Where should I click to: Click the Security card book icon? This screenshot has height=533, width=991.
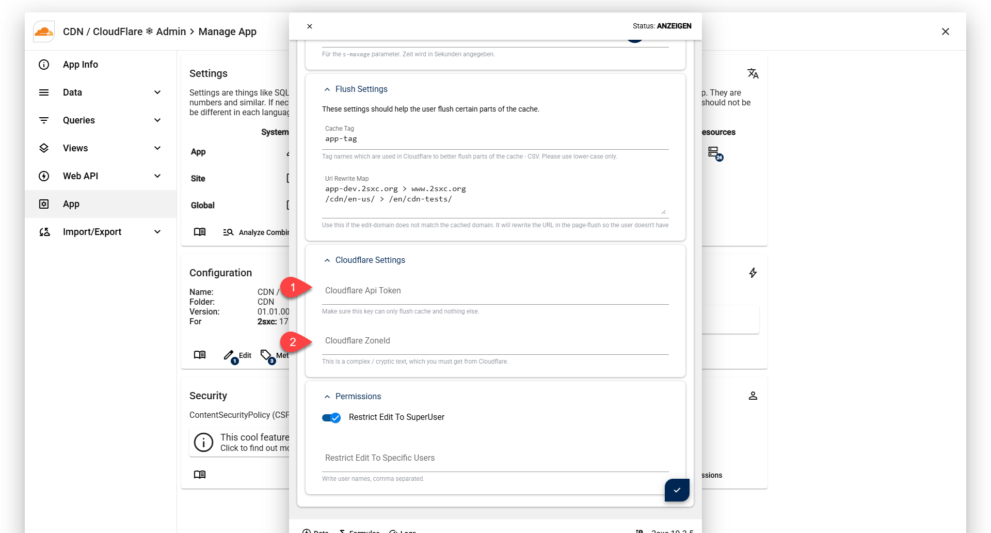[x=200, y=474]
